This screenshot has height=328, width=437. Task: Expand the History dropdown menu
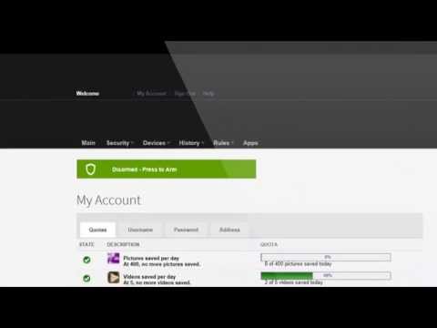pyautogui.click(x=191, y=143)
